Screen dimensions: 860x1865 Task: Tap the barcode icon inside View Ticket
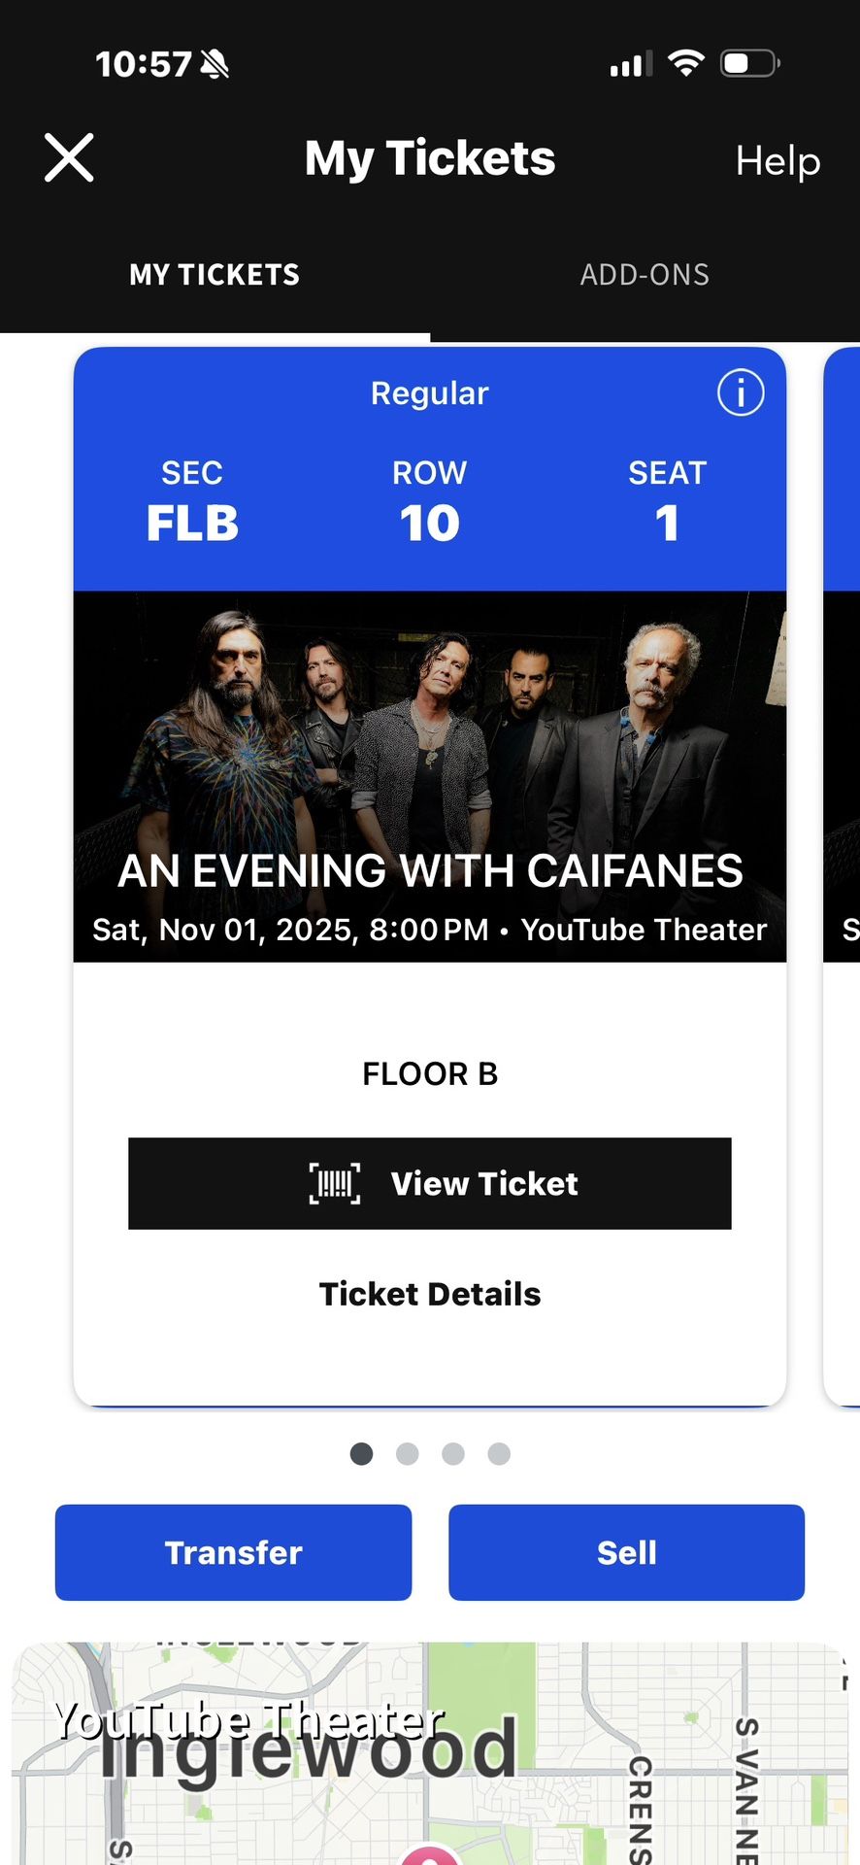tap(334, 1184)
